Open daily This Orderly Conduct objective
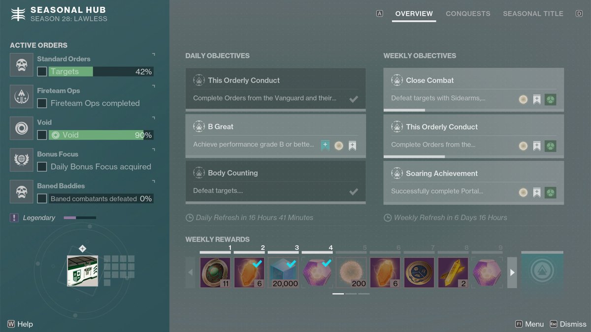 point(275,90)
